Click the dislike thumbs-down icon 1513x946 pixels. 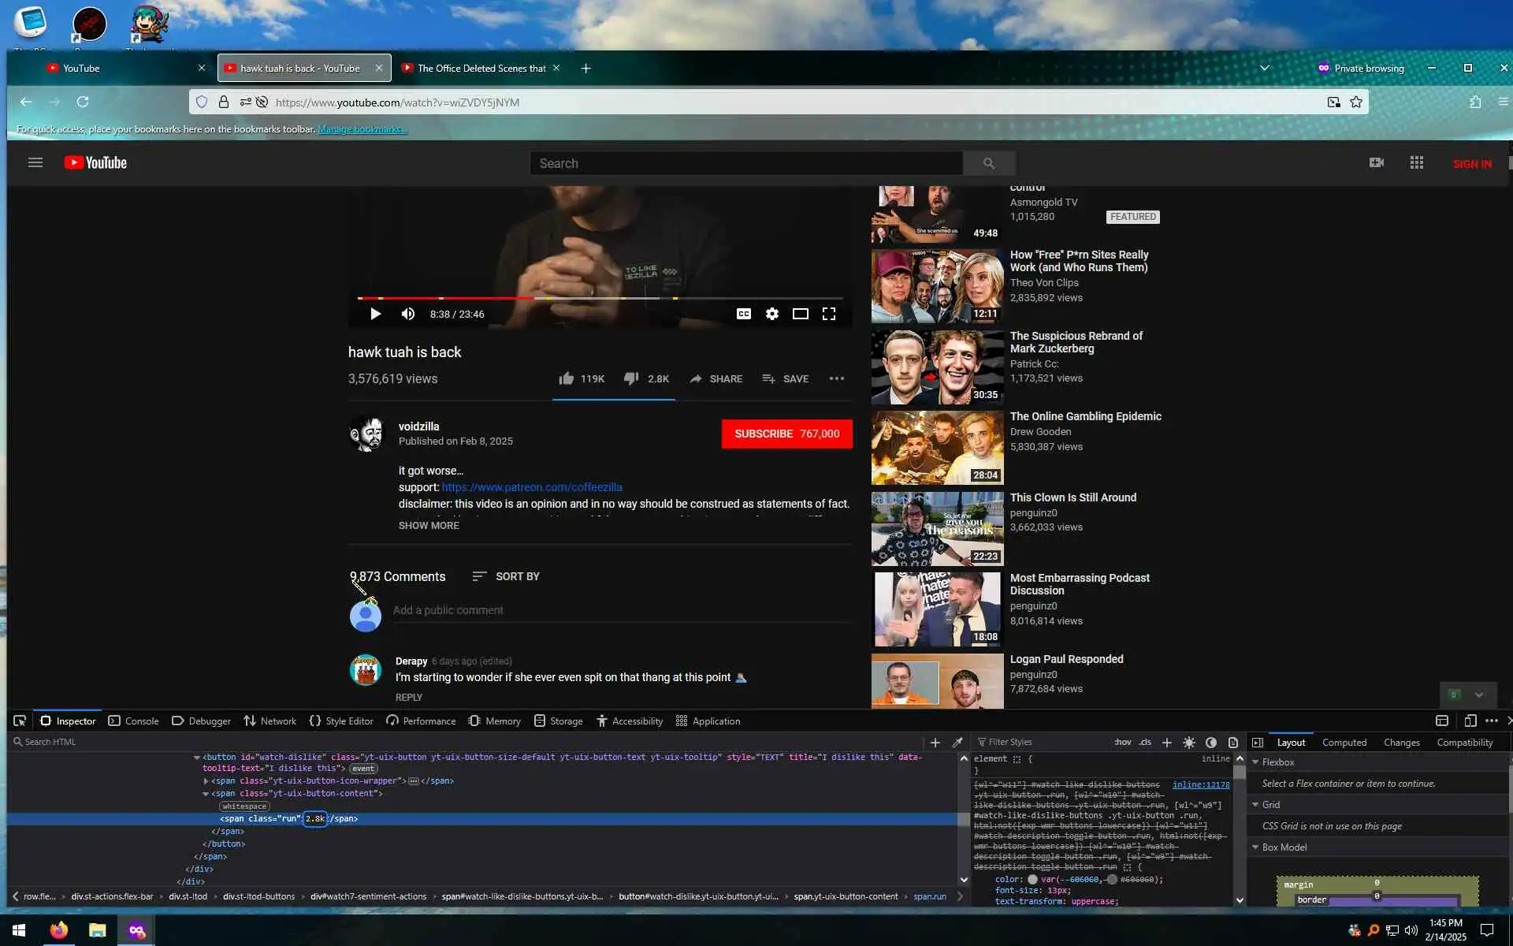coord(631,378)
